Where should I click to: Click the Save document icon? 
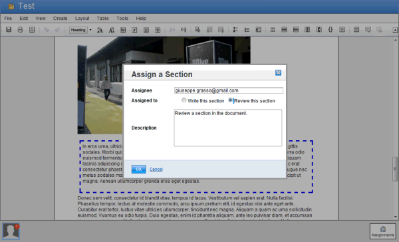(9, 29)
